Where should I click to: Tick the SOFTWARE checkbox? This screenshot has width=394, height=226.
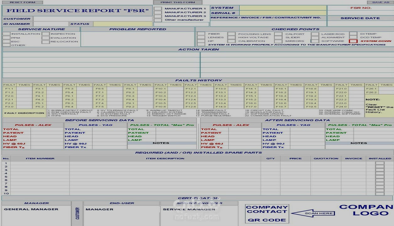coord(315,41)
